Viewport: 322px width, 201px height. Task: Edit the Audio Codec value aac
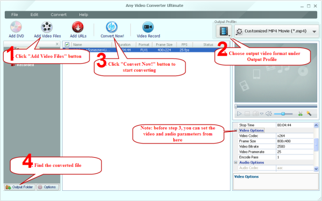[x=295, y=168]
